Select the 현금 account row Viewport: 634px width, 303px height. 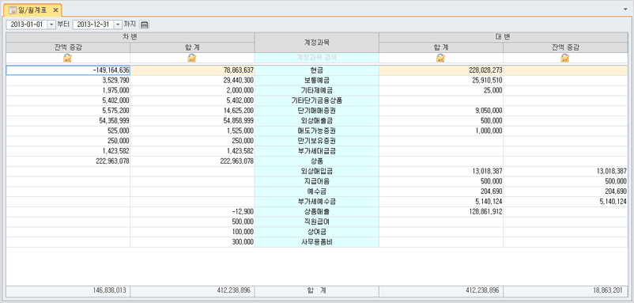click(316, 70)
